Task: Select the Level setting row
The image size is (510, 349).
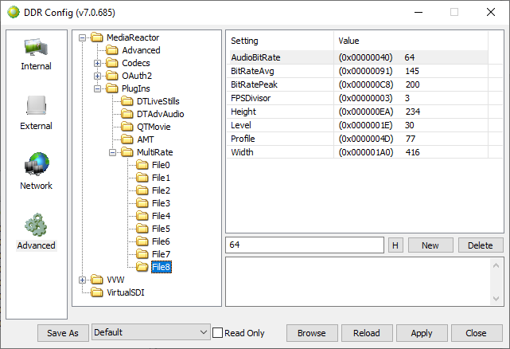Action: [359, 125]
